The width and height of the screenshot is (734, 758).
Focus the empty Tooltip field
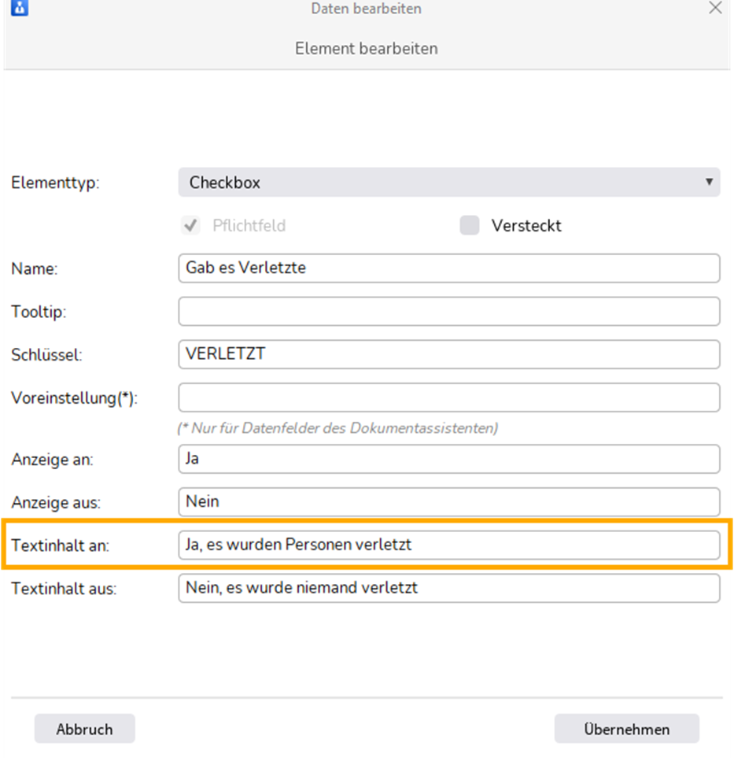tap(449, 312)
